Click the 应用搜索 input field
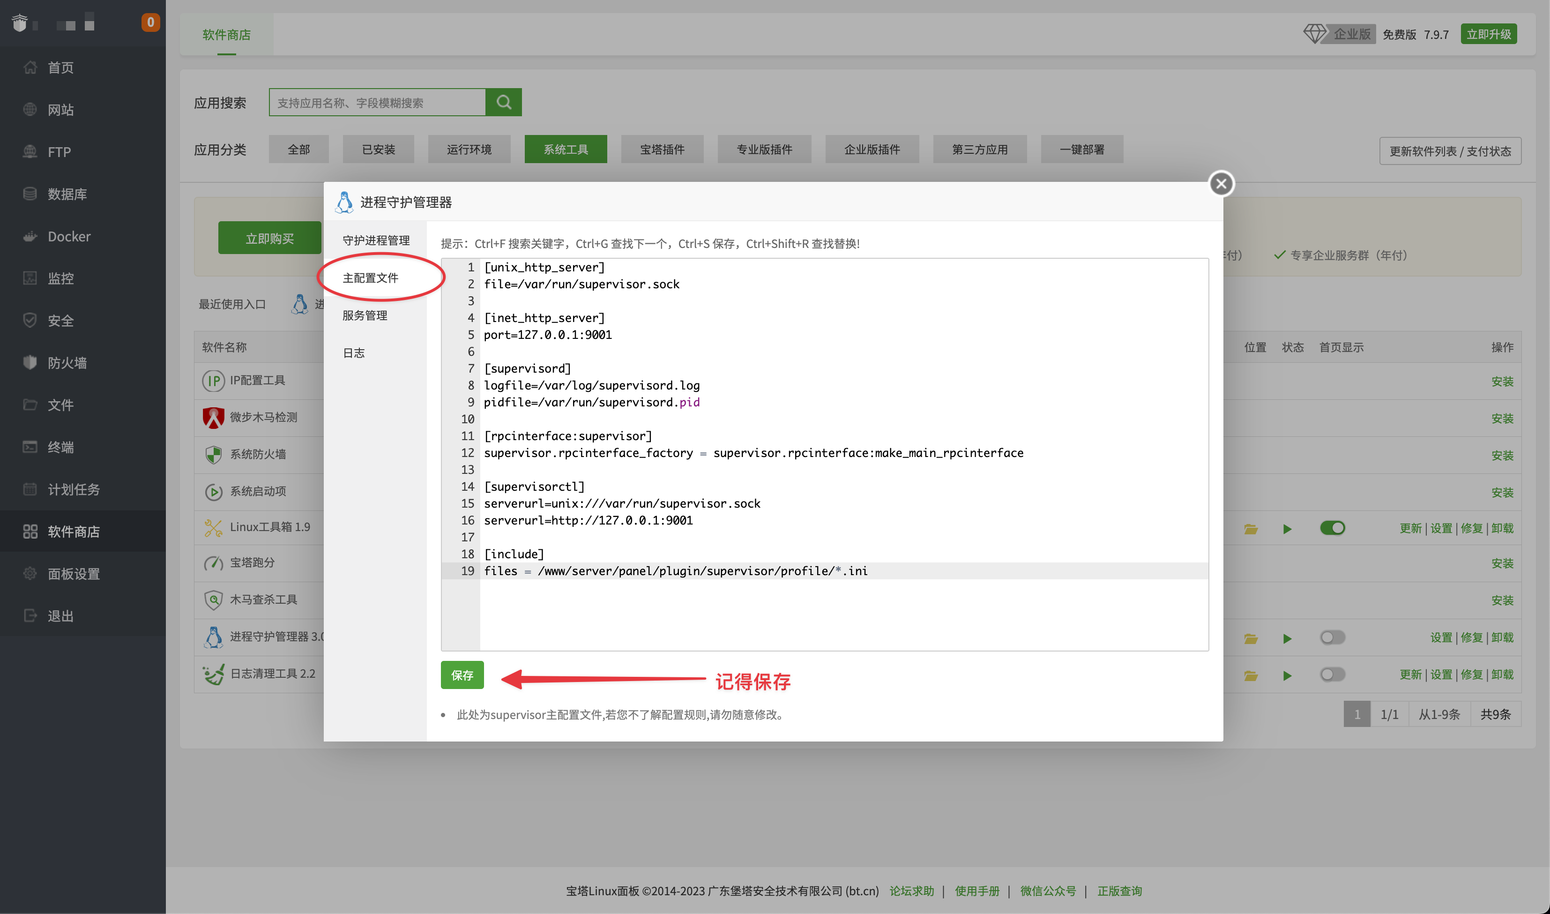 pos(377,102)
